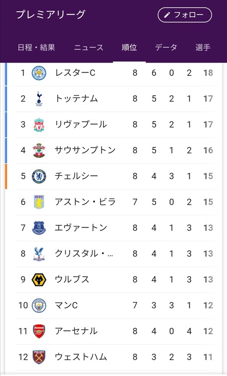Tap the フォロー follow button
Viewport: 227px width, 376px height.
click(185, 15)
